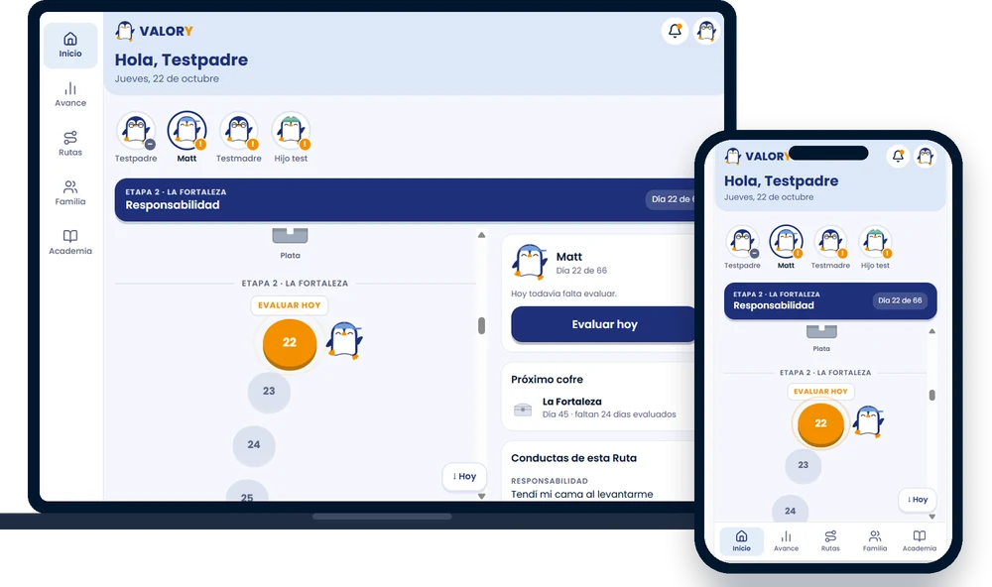This screenshot has width=992, height=587.
Task: Choose Hijo test's avatar on the laptop
Action: (291, 130)
